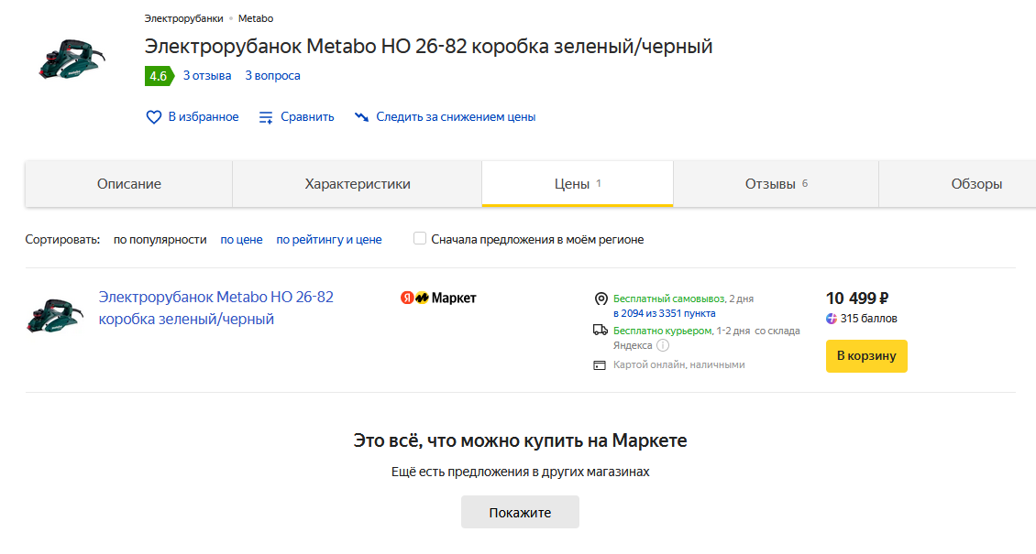Open Metabo breadcrumb link

[x=256, y=18]
